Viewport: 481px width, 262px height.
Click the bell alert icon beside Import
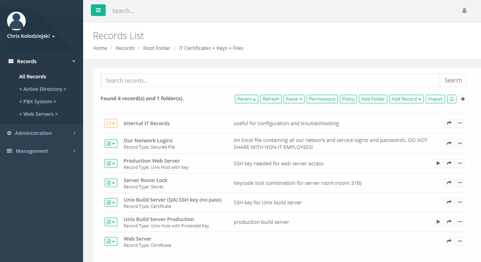point(452,99)
